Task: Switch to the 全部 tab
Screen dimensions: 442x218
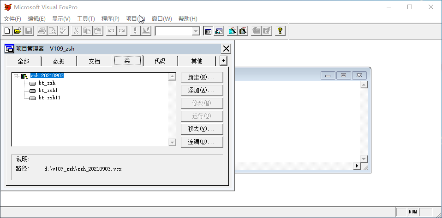Action: click(24, 61)
